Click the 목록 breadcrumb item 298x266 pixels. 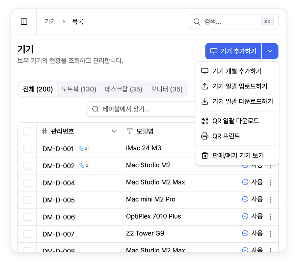(x=77, y=22)
